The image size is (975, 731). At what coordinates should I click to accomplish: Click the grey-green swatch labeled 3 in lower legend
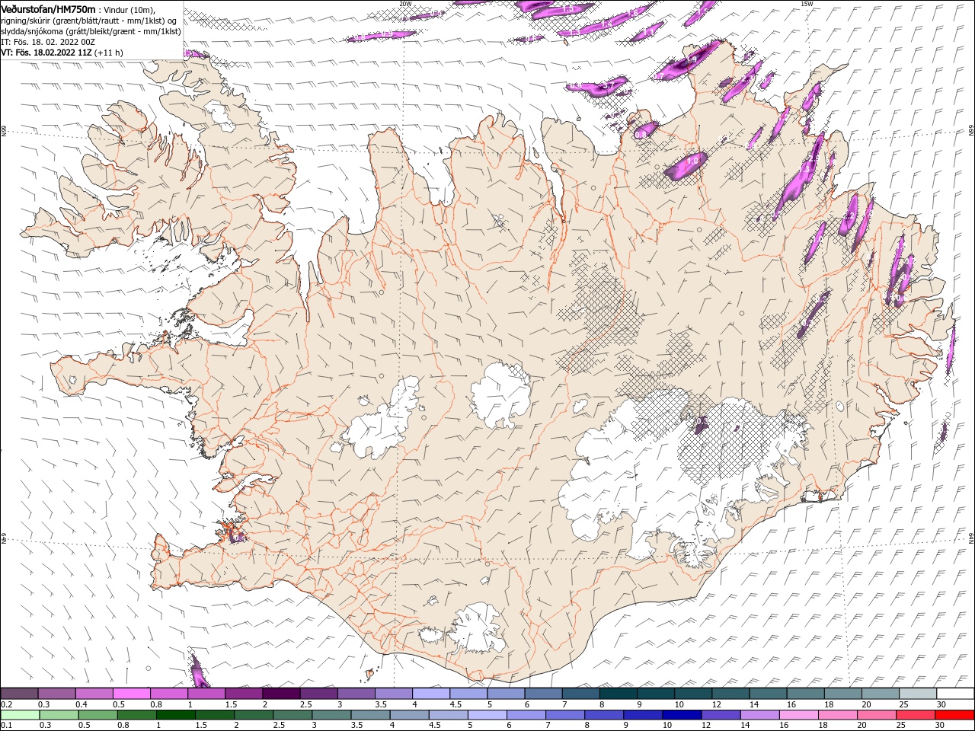(331, 715)
